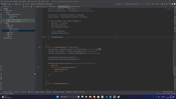The height and width of the screenshot is (99, 176).
Task: Open the Refactor menu
Action: pyautogui.click(x=24, y=1)
